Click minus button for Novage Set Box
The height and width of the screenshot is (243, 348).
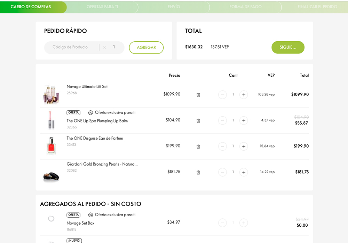click(x=222, y=223)
